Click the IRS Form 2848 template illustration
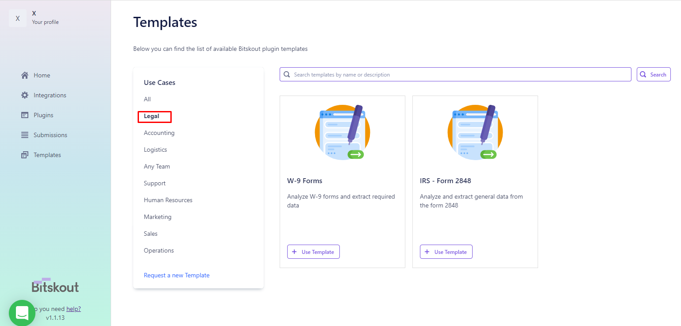 click(475, 132)
